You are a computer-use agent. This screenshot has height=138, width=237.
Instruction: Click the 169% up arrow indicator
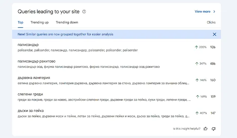tap(197, 97)
